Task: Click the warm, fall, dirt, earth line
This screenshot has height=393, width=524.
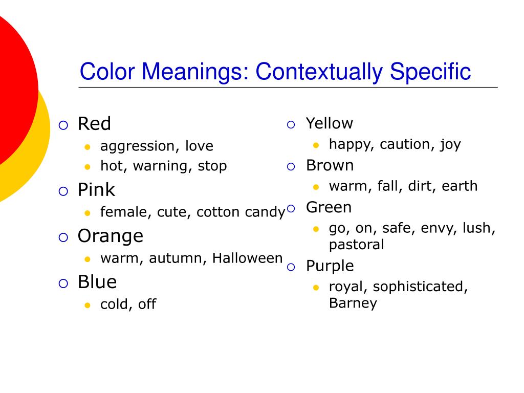Action: click(x=403, y=186)
